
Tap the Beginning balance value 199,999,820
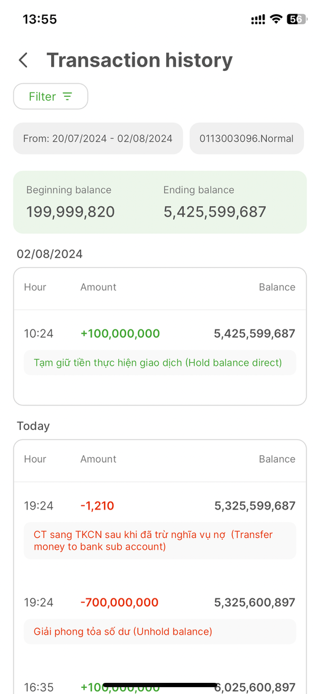point(71,212)
